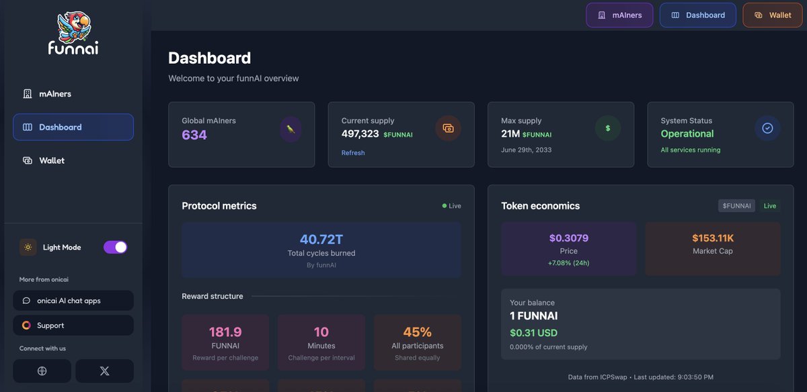This screenshot has width=807, height=392.
Task: Click the Current supply wallet icon
Action: pyautogui.click(x=449, y=128)
